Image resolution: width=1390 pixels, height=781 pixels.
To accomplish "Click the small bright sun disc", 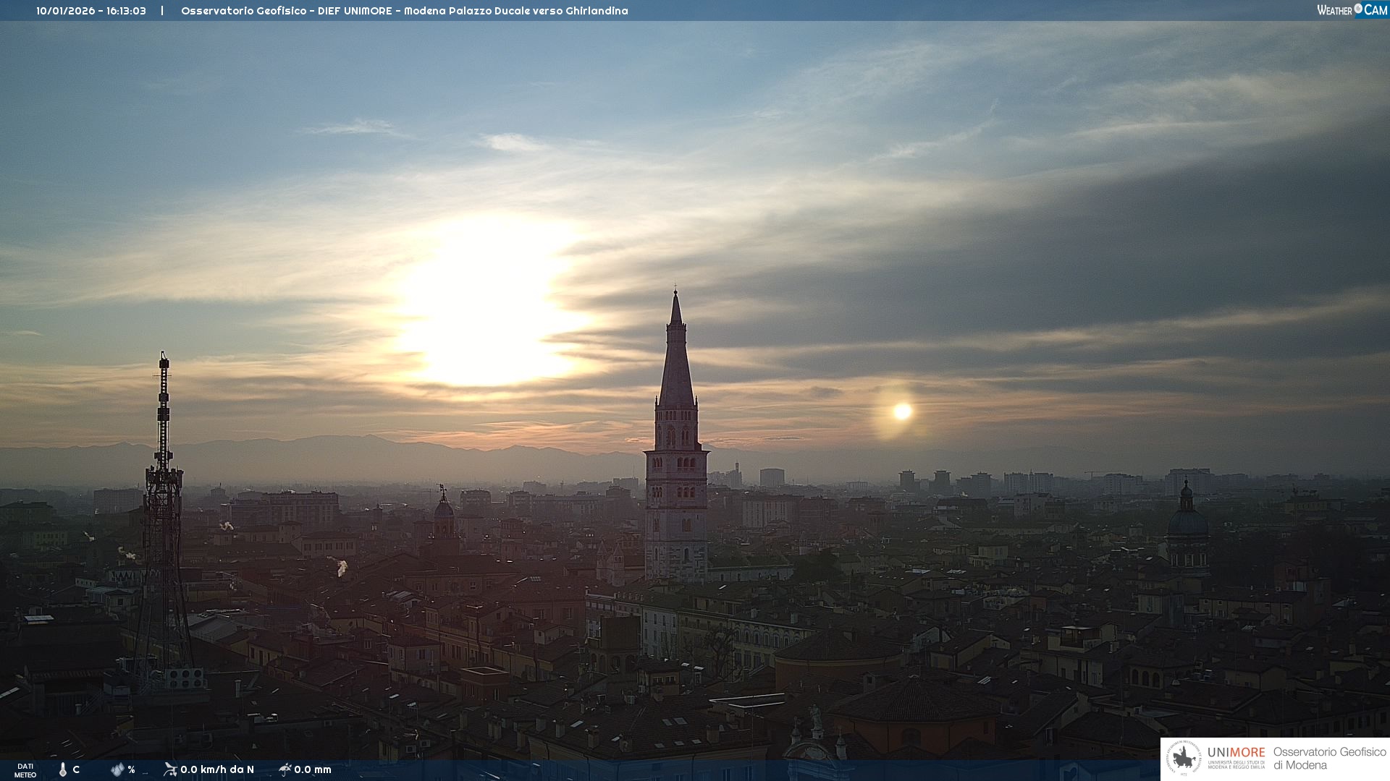I will (902, 411).
